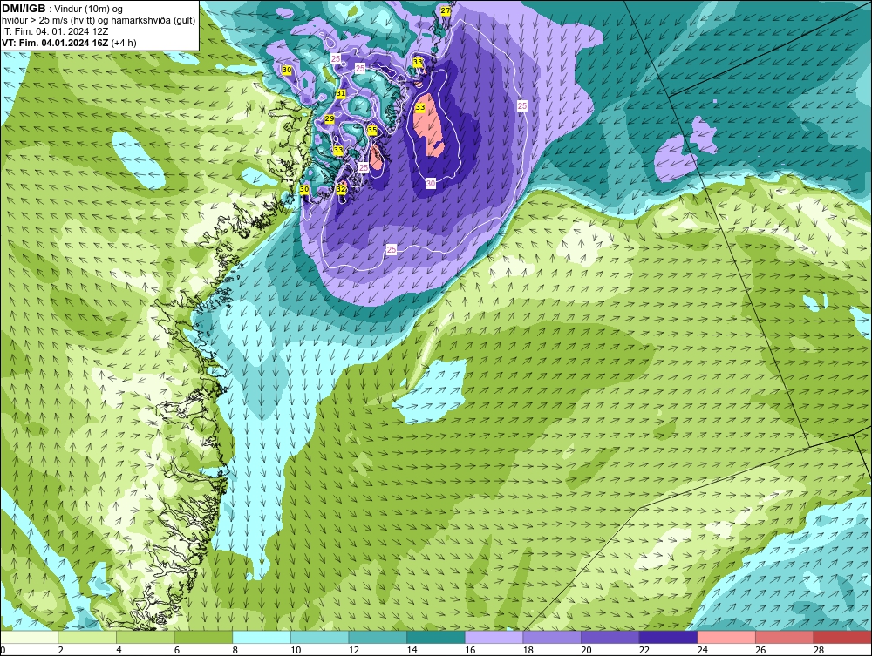Pick the dark teal 14–16 legend swatch
This screenshot has width=872, height=656.
pos(435,637)
